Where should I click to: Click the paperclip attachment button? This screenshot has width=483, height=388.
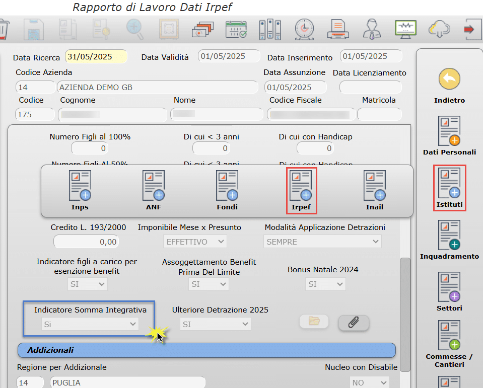354,323
